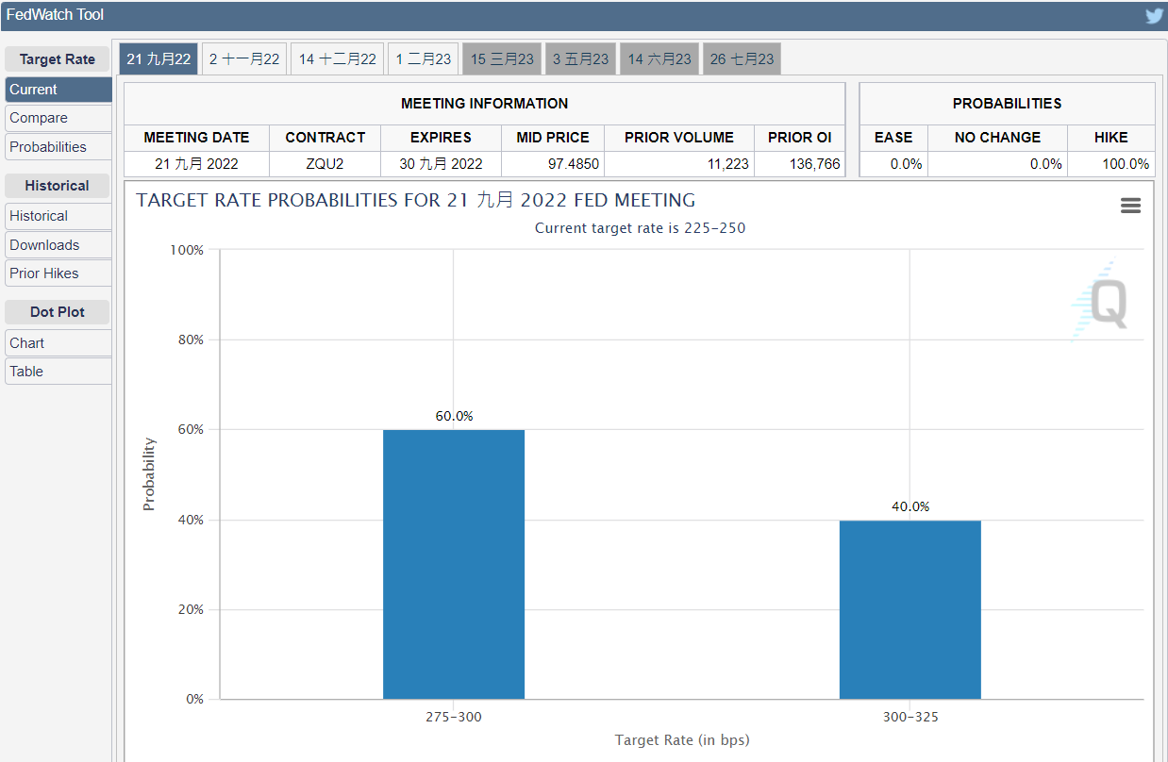Open the 3 五月23 meeting tab
The height and width of the screenshot is (762, 1168).
pyautogui.click(x=580, y=58)
